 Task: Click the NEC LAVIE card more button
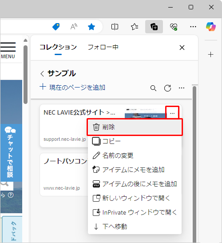pos(172,113)
